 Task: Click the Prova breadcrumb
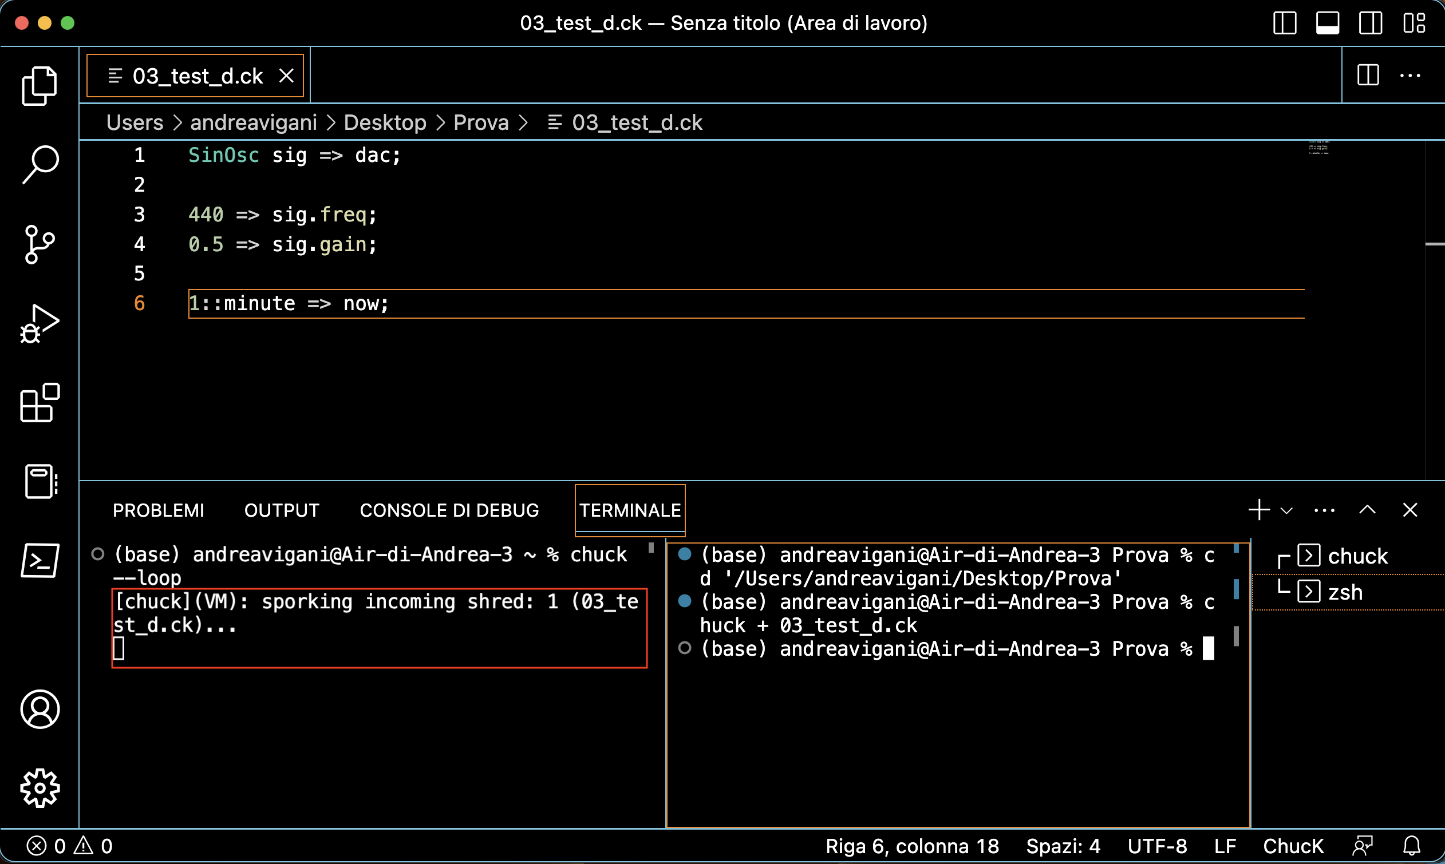click(481, 122)
